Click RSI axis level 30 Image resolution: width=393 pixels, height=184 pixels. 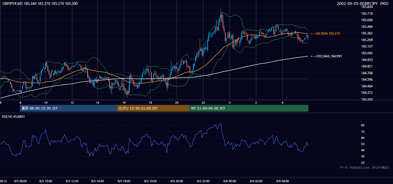[363, 156]
